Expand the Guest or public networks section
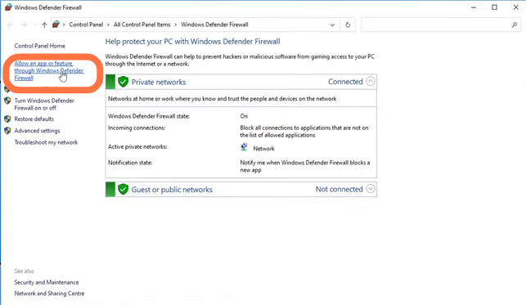This screenshot has width=526, height=305. pyautogui.click(x=371, y=189)
